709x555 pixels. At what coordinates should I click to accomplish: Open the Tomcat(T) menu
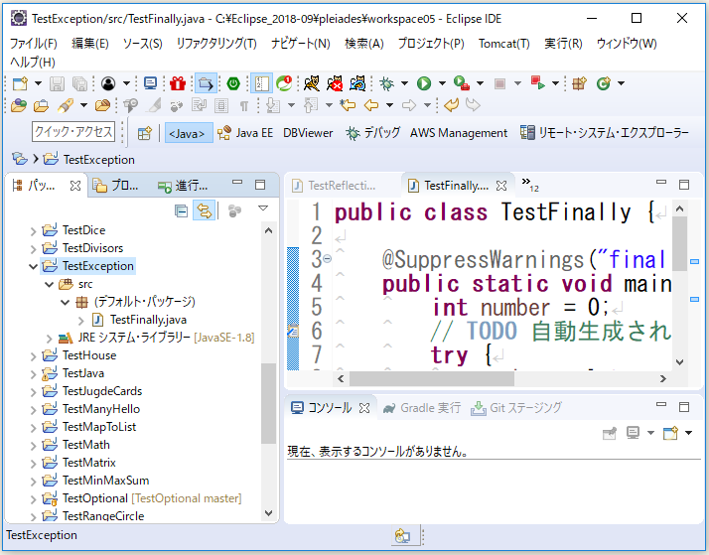(504, 44)
